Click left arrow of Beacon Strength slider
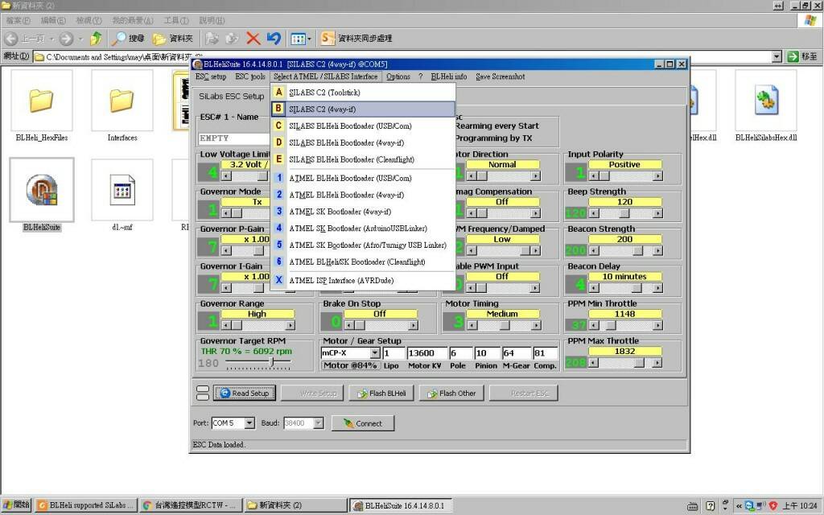824x515 pixels. [x=594, y=251]
